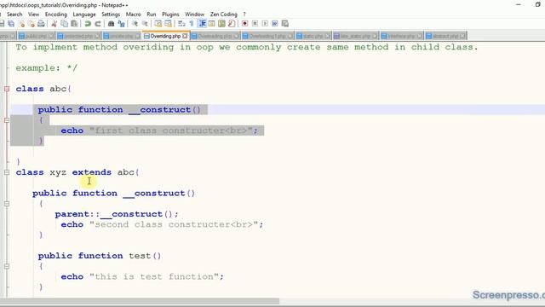Click the Cut scissors icon

point(54,24)
